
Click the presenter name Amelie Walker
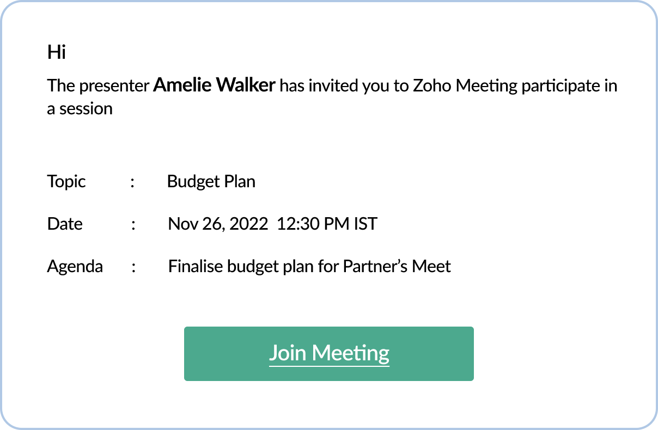pos(214,85)
